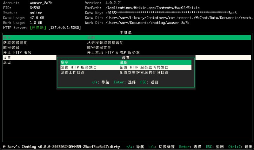Screen dimensions: 254x150
Task: Select 获取数据密钥 in the main menu
Action: point(15,43)
